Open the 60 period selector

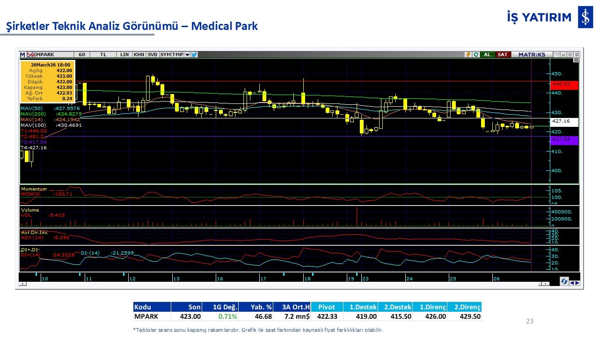click(82, 55)
